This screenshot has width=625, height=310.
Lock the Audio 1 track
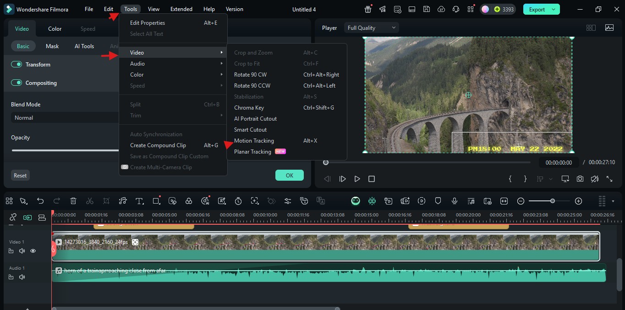(x=11, y=277)
